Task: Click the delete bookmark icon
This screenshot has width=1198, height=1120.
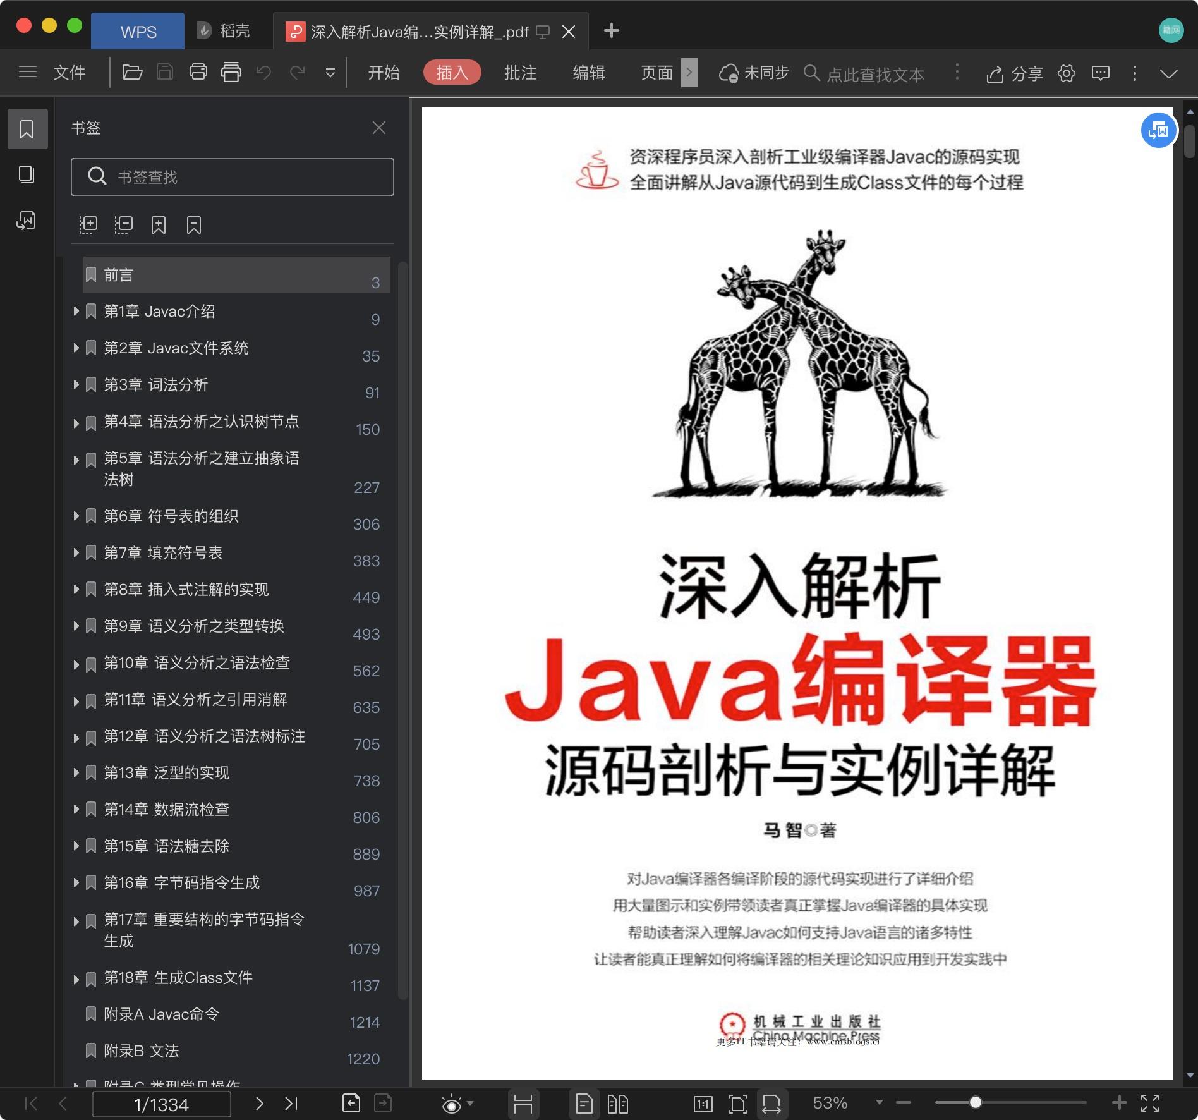Action: tap(194, 225)
